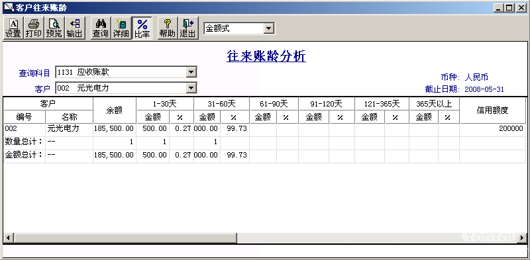Click the scrollbar right arrow button

click(522, 238)
